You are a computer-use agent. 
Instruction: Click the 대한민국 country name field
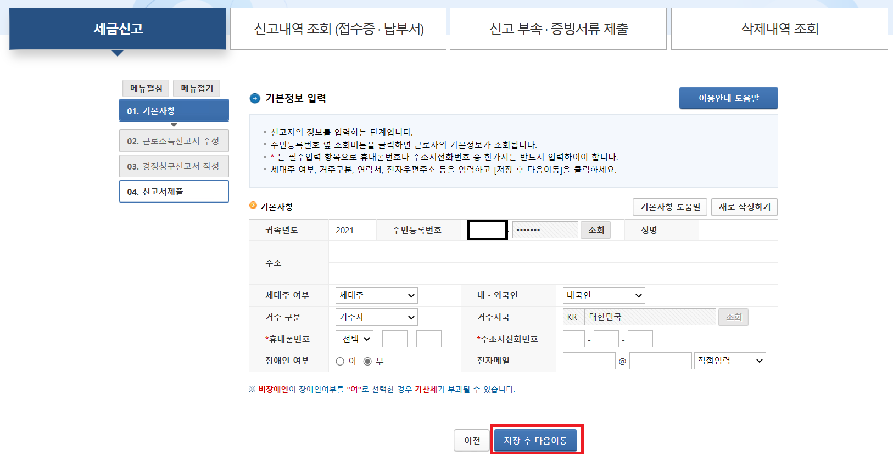pyautogui.click(x=651, y=317)
